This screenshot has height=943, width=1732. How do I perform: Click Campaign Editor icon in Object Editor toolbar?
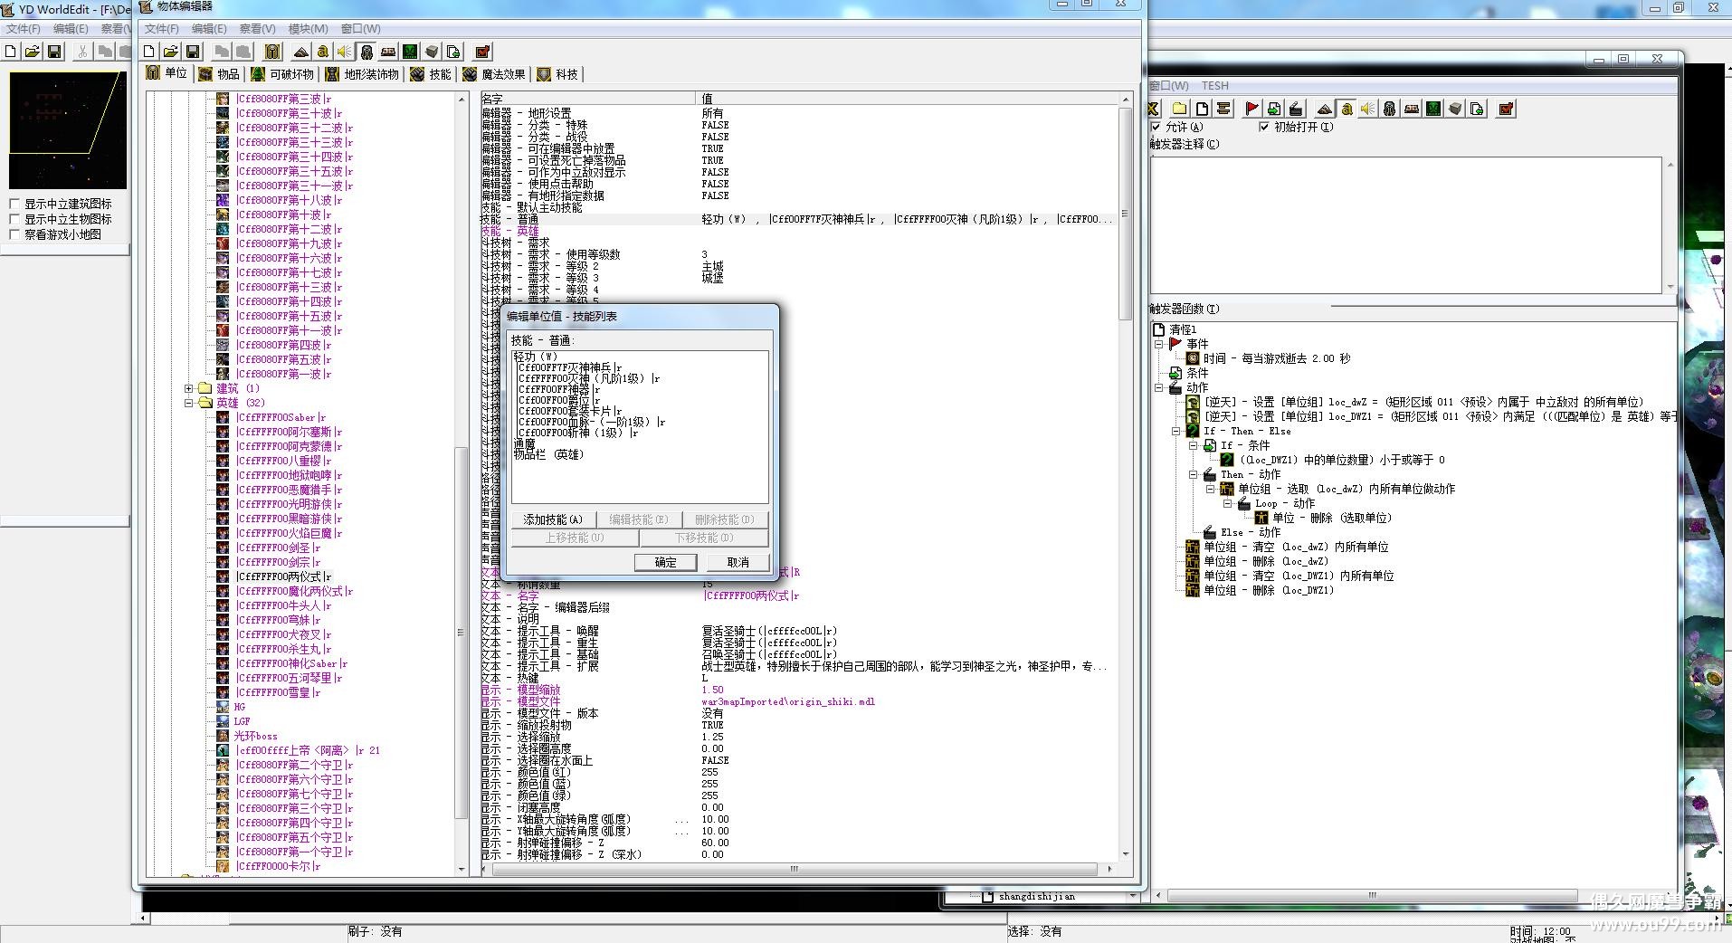click(x=388, y=52)
